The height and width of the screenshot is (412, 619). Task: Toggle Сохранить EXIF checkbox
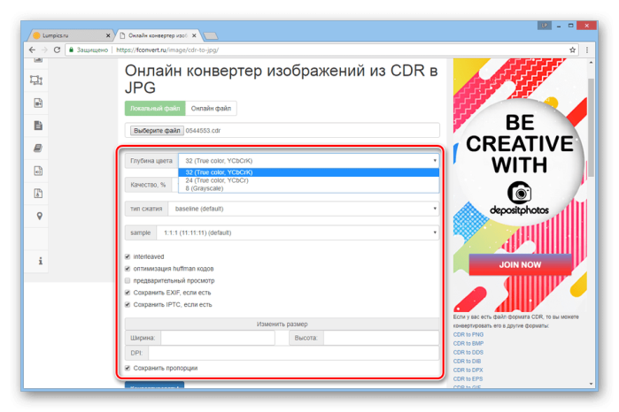(128, 293)
